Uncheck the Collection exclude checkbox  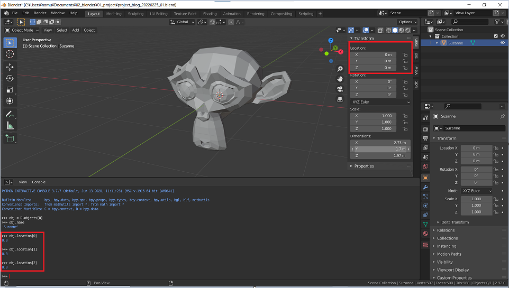pyautogui.click(x=496, y=36)
